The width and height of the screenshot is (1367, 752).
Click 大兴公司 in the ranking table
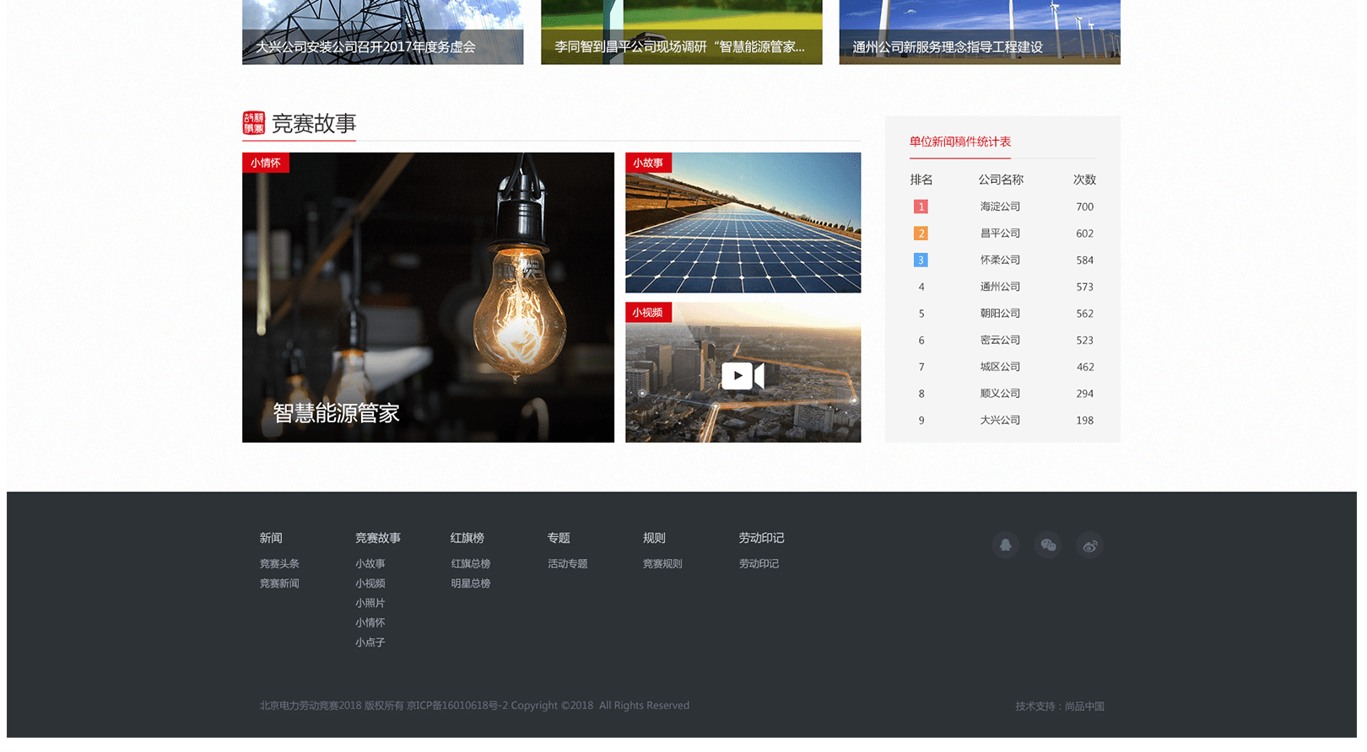point(1000,420)
